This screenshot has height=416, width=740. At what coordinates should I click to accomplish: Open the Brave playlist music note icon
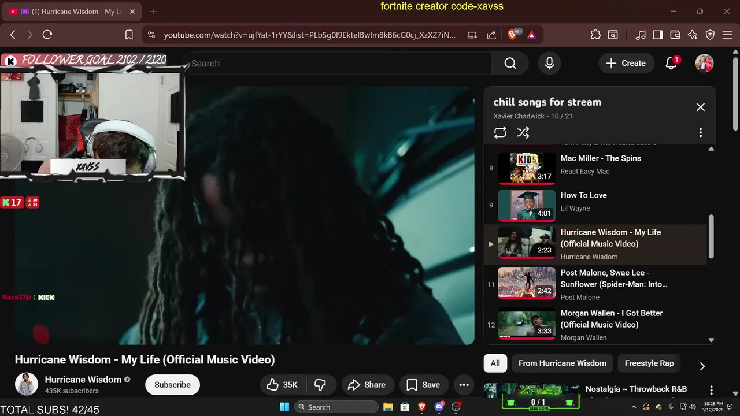pos(641,35)
